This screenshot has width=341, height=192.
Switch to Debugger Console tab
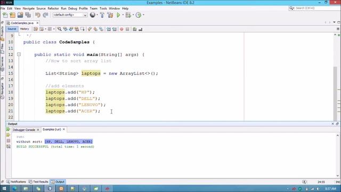click(x=24, y=130)
